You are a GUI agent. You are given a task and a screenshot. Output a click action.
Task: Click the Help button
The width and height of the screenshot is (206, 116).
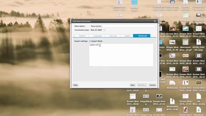75,85
